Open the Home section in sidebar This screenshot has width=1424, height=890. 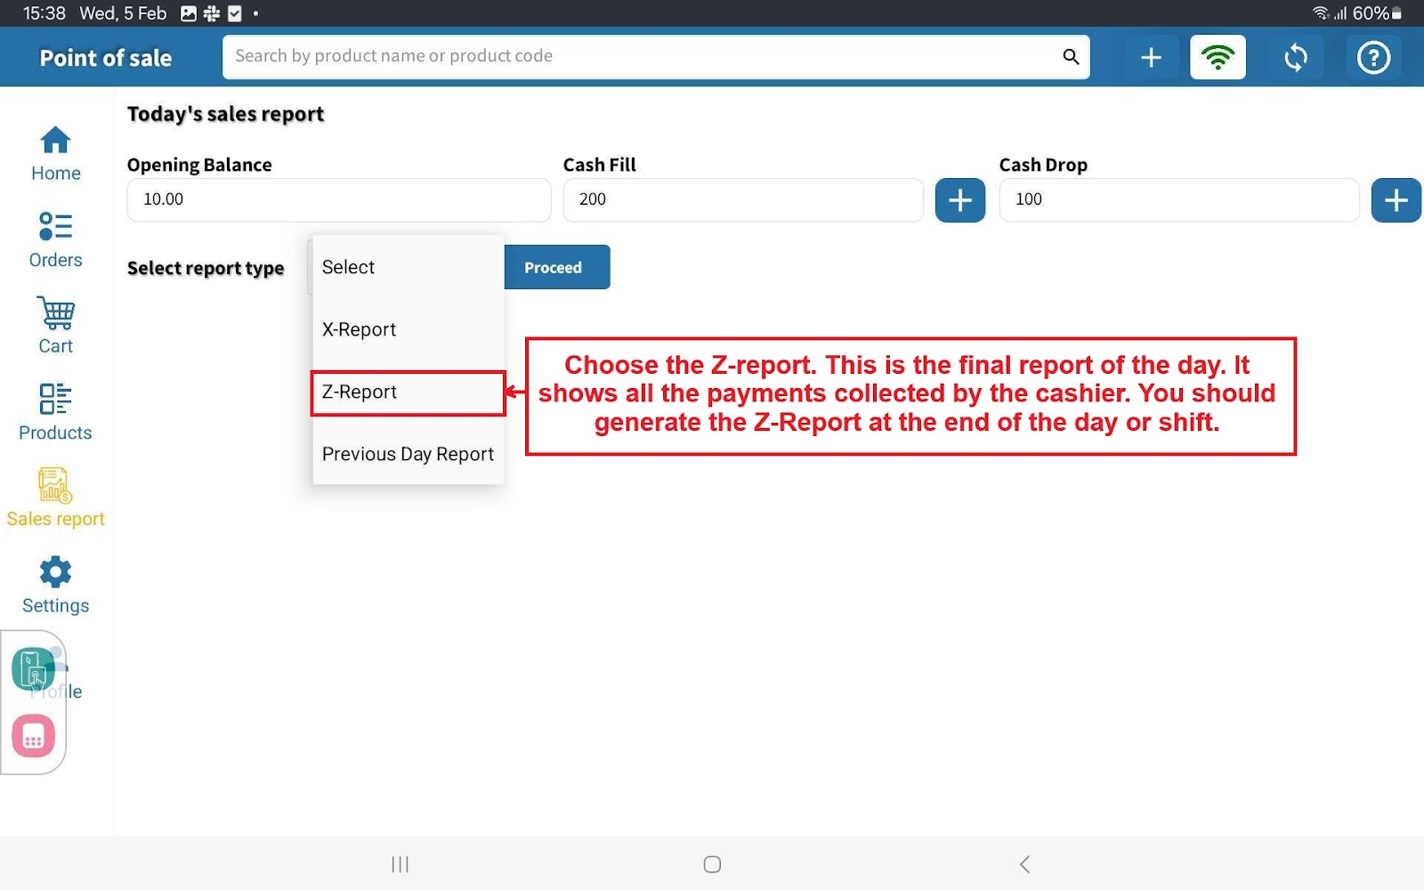click(x=55, y=153)
